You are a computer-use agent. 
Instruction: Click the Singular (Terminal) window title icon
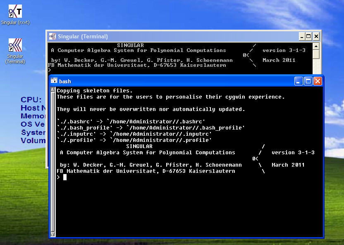pyautogui.click(x=53, y=36)
